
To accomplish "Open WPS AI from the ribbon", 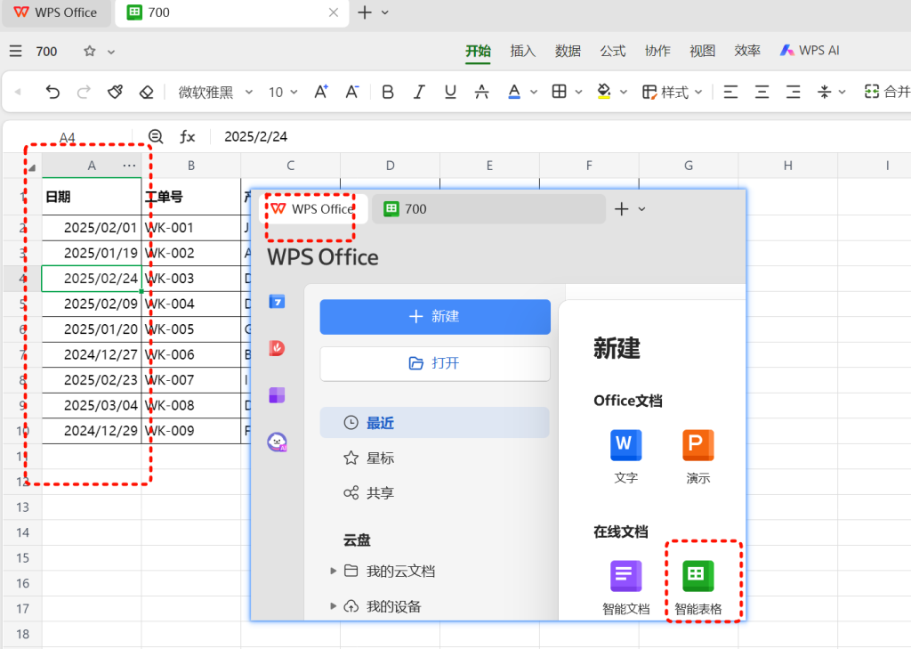I will click(810, 51).
